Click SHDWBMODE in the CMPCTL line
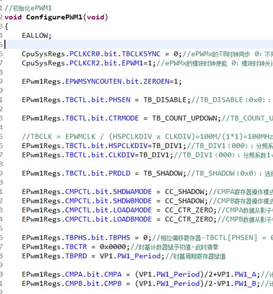The width and height of the screenshot is (273, 294). tap(132, 201)
